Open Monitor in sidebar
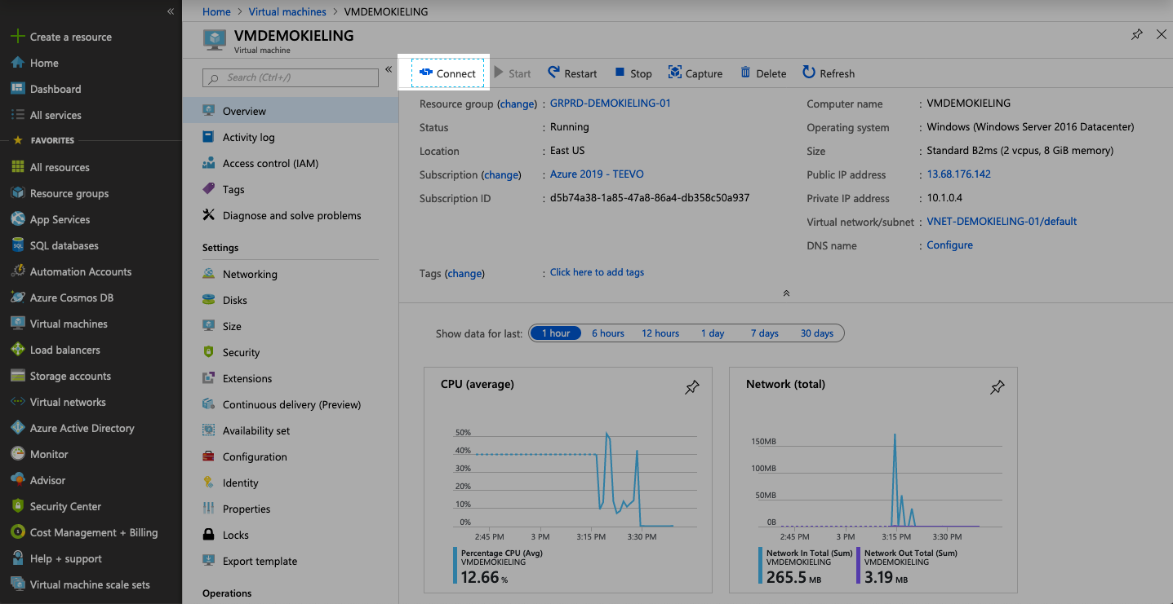Screen dimensions: 1173x604 (49, 454)
